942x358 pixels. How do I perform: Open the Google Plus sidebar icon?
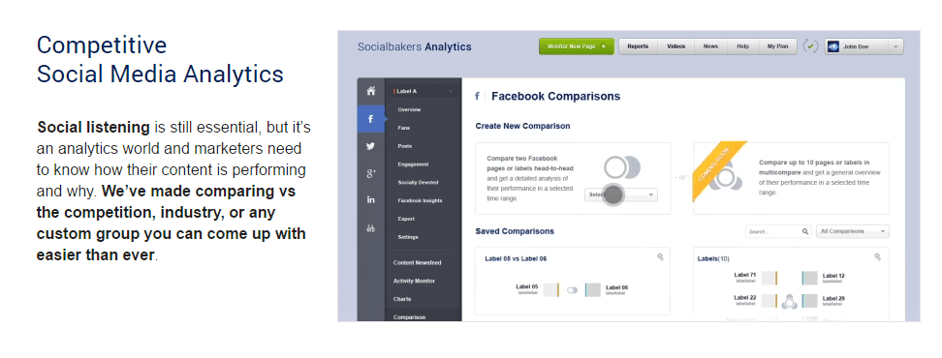(x=370, y=173)
